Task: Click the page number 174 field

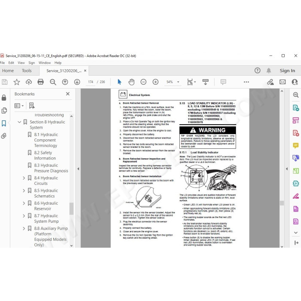Action: [x=90, y=82]
